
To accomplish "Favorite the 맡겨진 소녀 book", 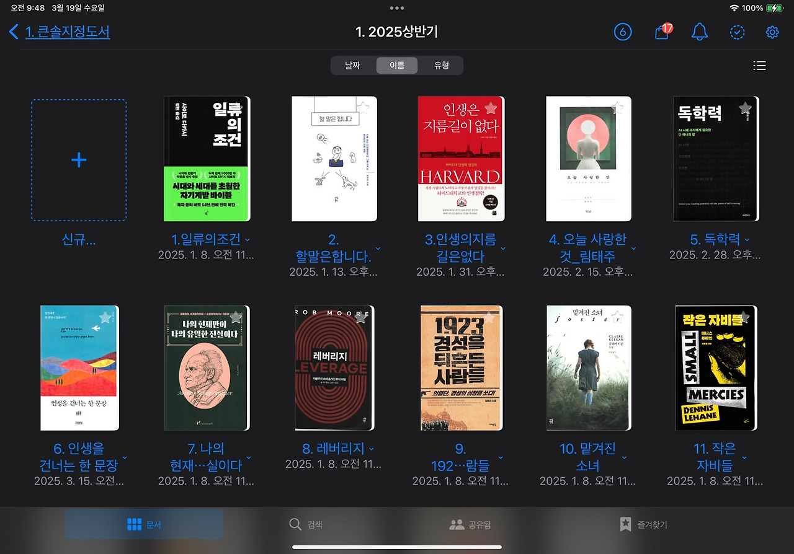I will pyautogui.click(x=618, y=317).
